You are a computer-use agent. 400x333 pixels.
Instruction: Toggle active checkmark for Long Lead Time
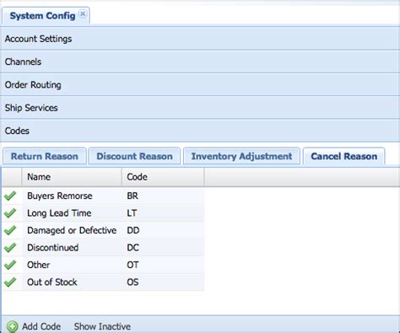[10, 213]
